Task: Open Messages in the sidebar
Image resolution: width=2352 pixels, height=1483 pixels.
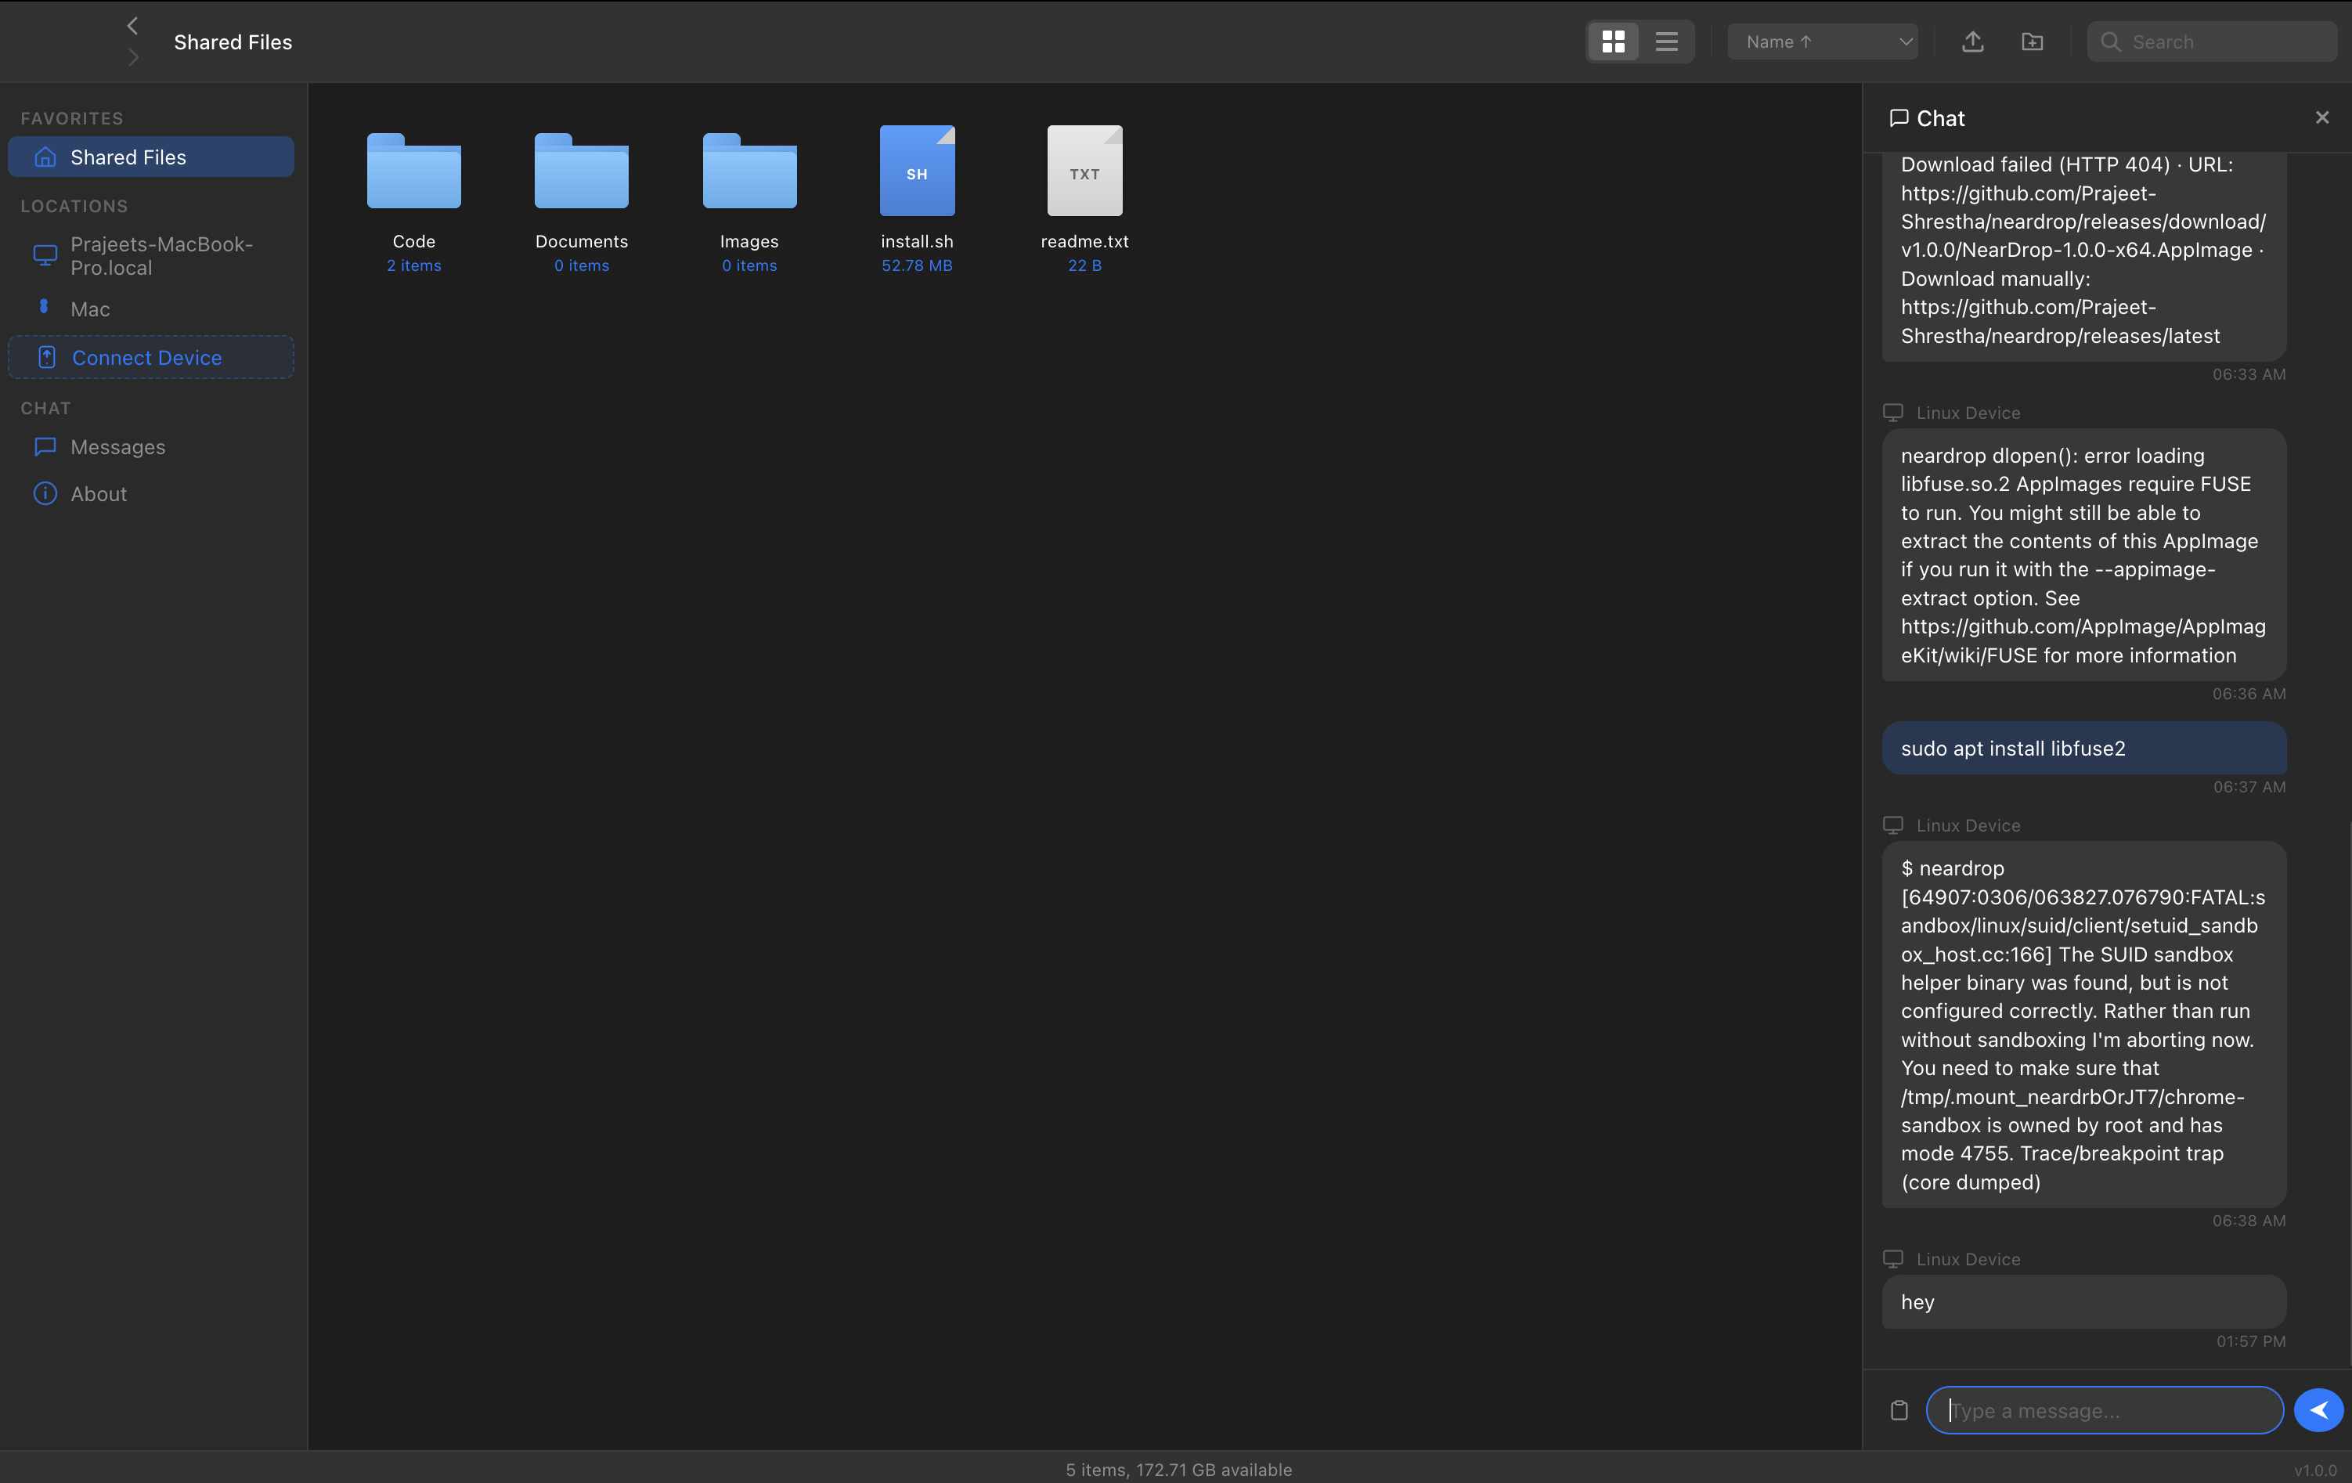Action: [117, 446]
